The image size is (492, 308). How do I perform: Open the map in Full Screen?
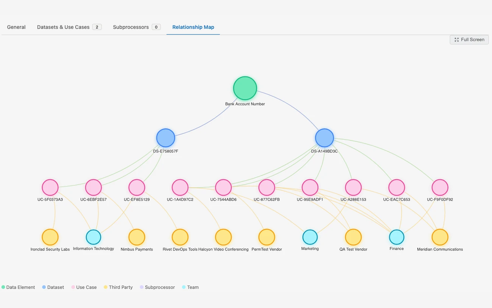(x=469, y=39)
